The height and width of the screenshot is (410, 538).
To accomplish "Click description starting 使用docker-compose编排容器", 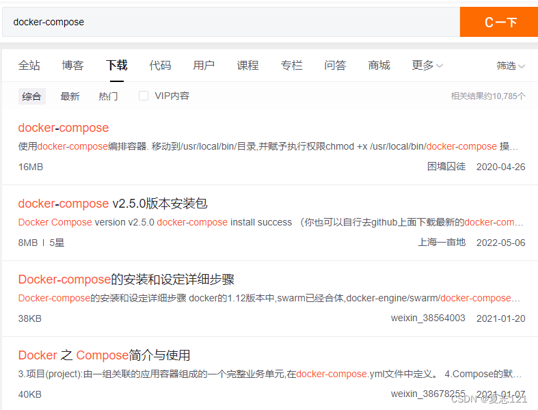I will tap(268, 146).
